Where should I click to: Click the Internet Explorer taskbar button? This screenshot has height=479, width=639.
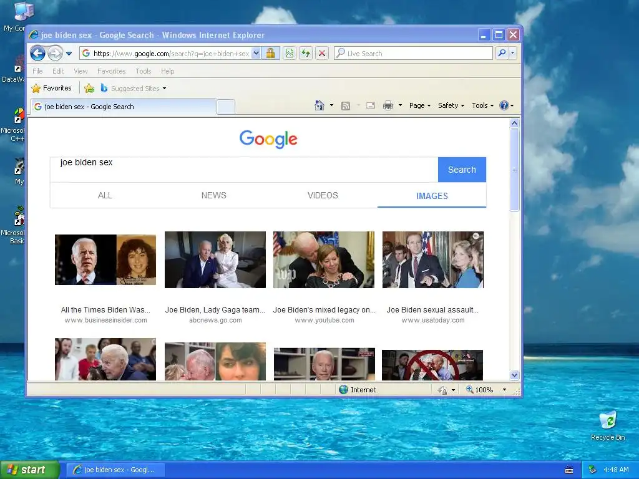click(115, 470)
